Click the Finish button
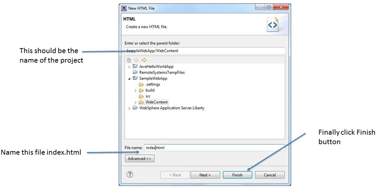 pyautogui.click(x=237, y=175)
